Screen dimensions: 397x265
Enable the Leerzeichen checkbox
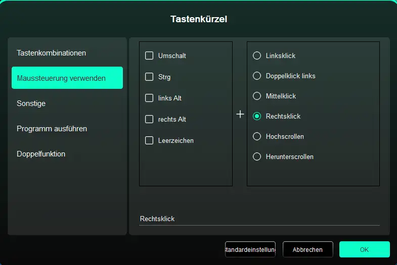coord(149,140)
